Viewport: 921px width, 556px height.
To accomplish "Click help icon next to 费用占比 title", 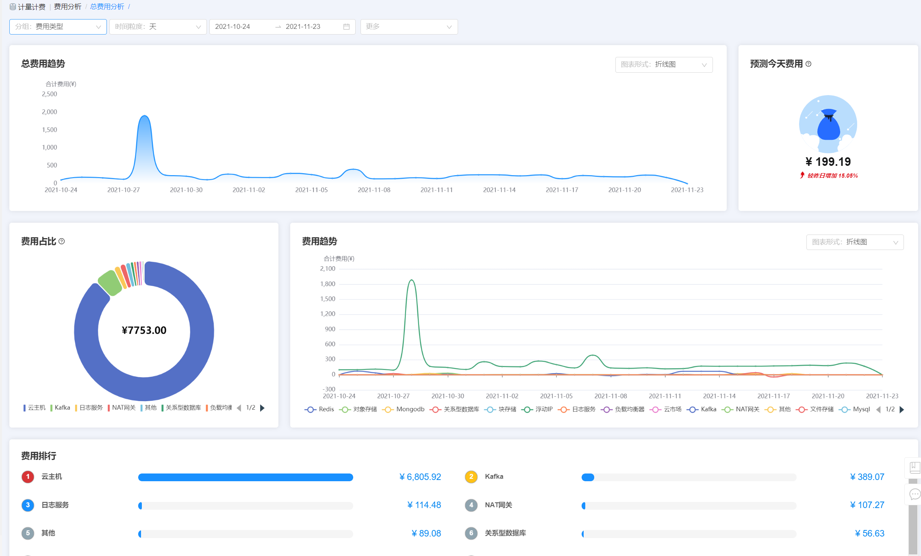I will pos(62,241).
